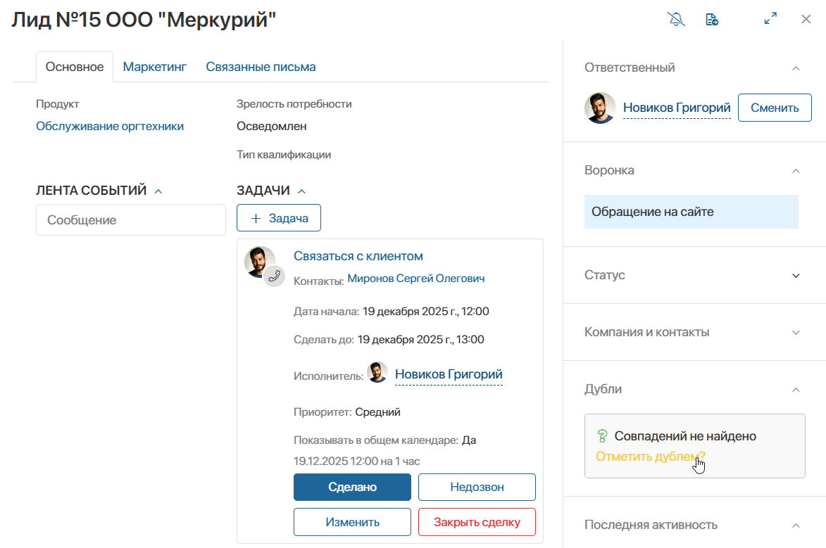Collapse the Последняя активность section
Screen dimensions: 826x548
(x=796, y=525)
